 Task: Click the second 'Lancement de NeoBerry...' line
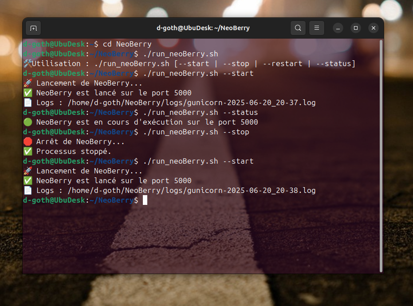pyautogui.click(x=89, y=171)
